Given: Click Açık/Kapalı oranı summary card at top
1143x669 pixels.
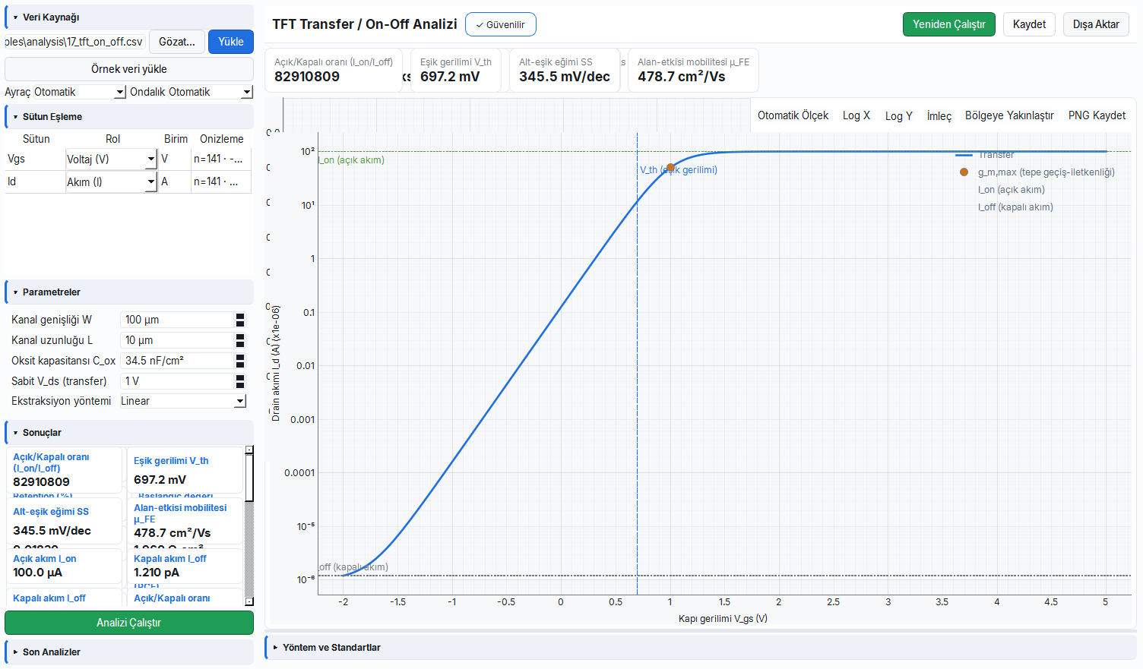Looking at the screenshot, I should 334,70.
